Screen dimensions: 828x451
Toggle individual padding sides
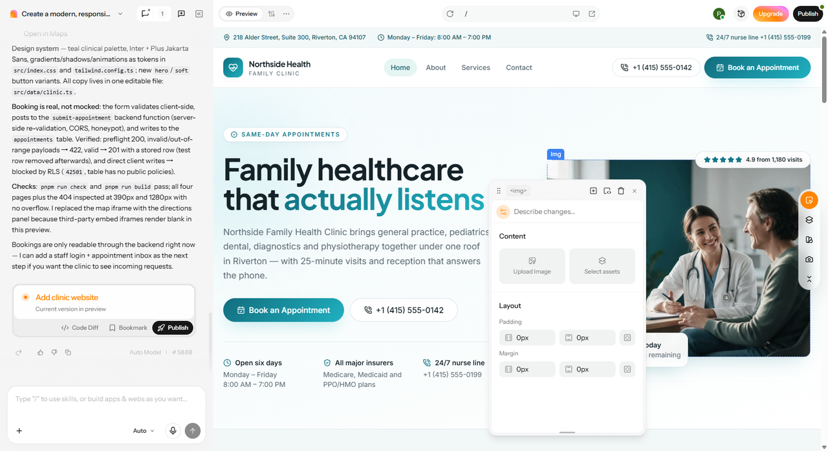point(627,338)
